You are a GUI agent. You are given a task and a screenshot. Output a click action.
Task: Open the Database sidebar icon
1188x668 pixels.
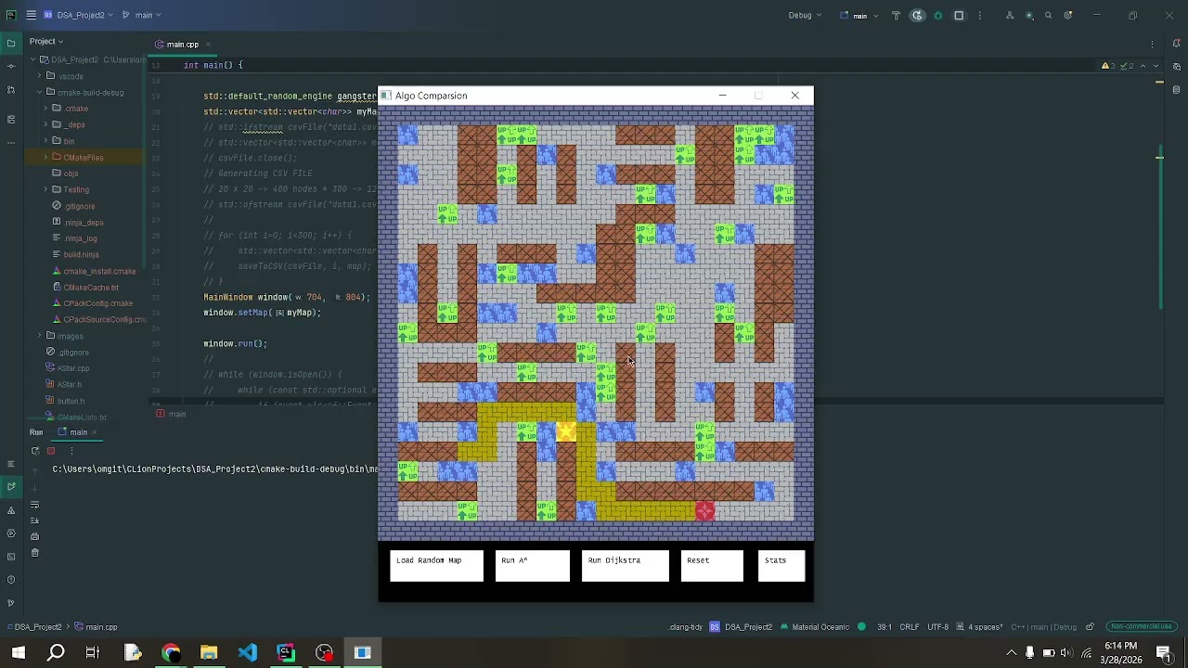[x=1177, y=90]
